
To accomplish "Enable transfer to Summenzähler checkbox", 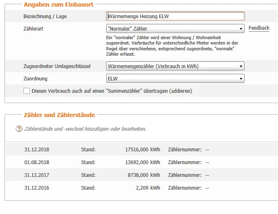I will (27, 91).
